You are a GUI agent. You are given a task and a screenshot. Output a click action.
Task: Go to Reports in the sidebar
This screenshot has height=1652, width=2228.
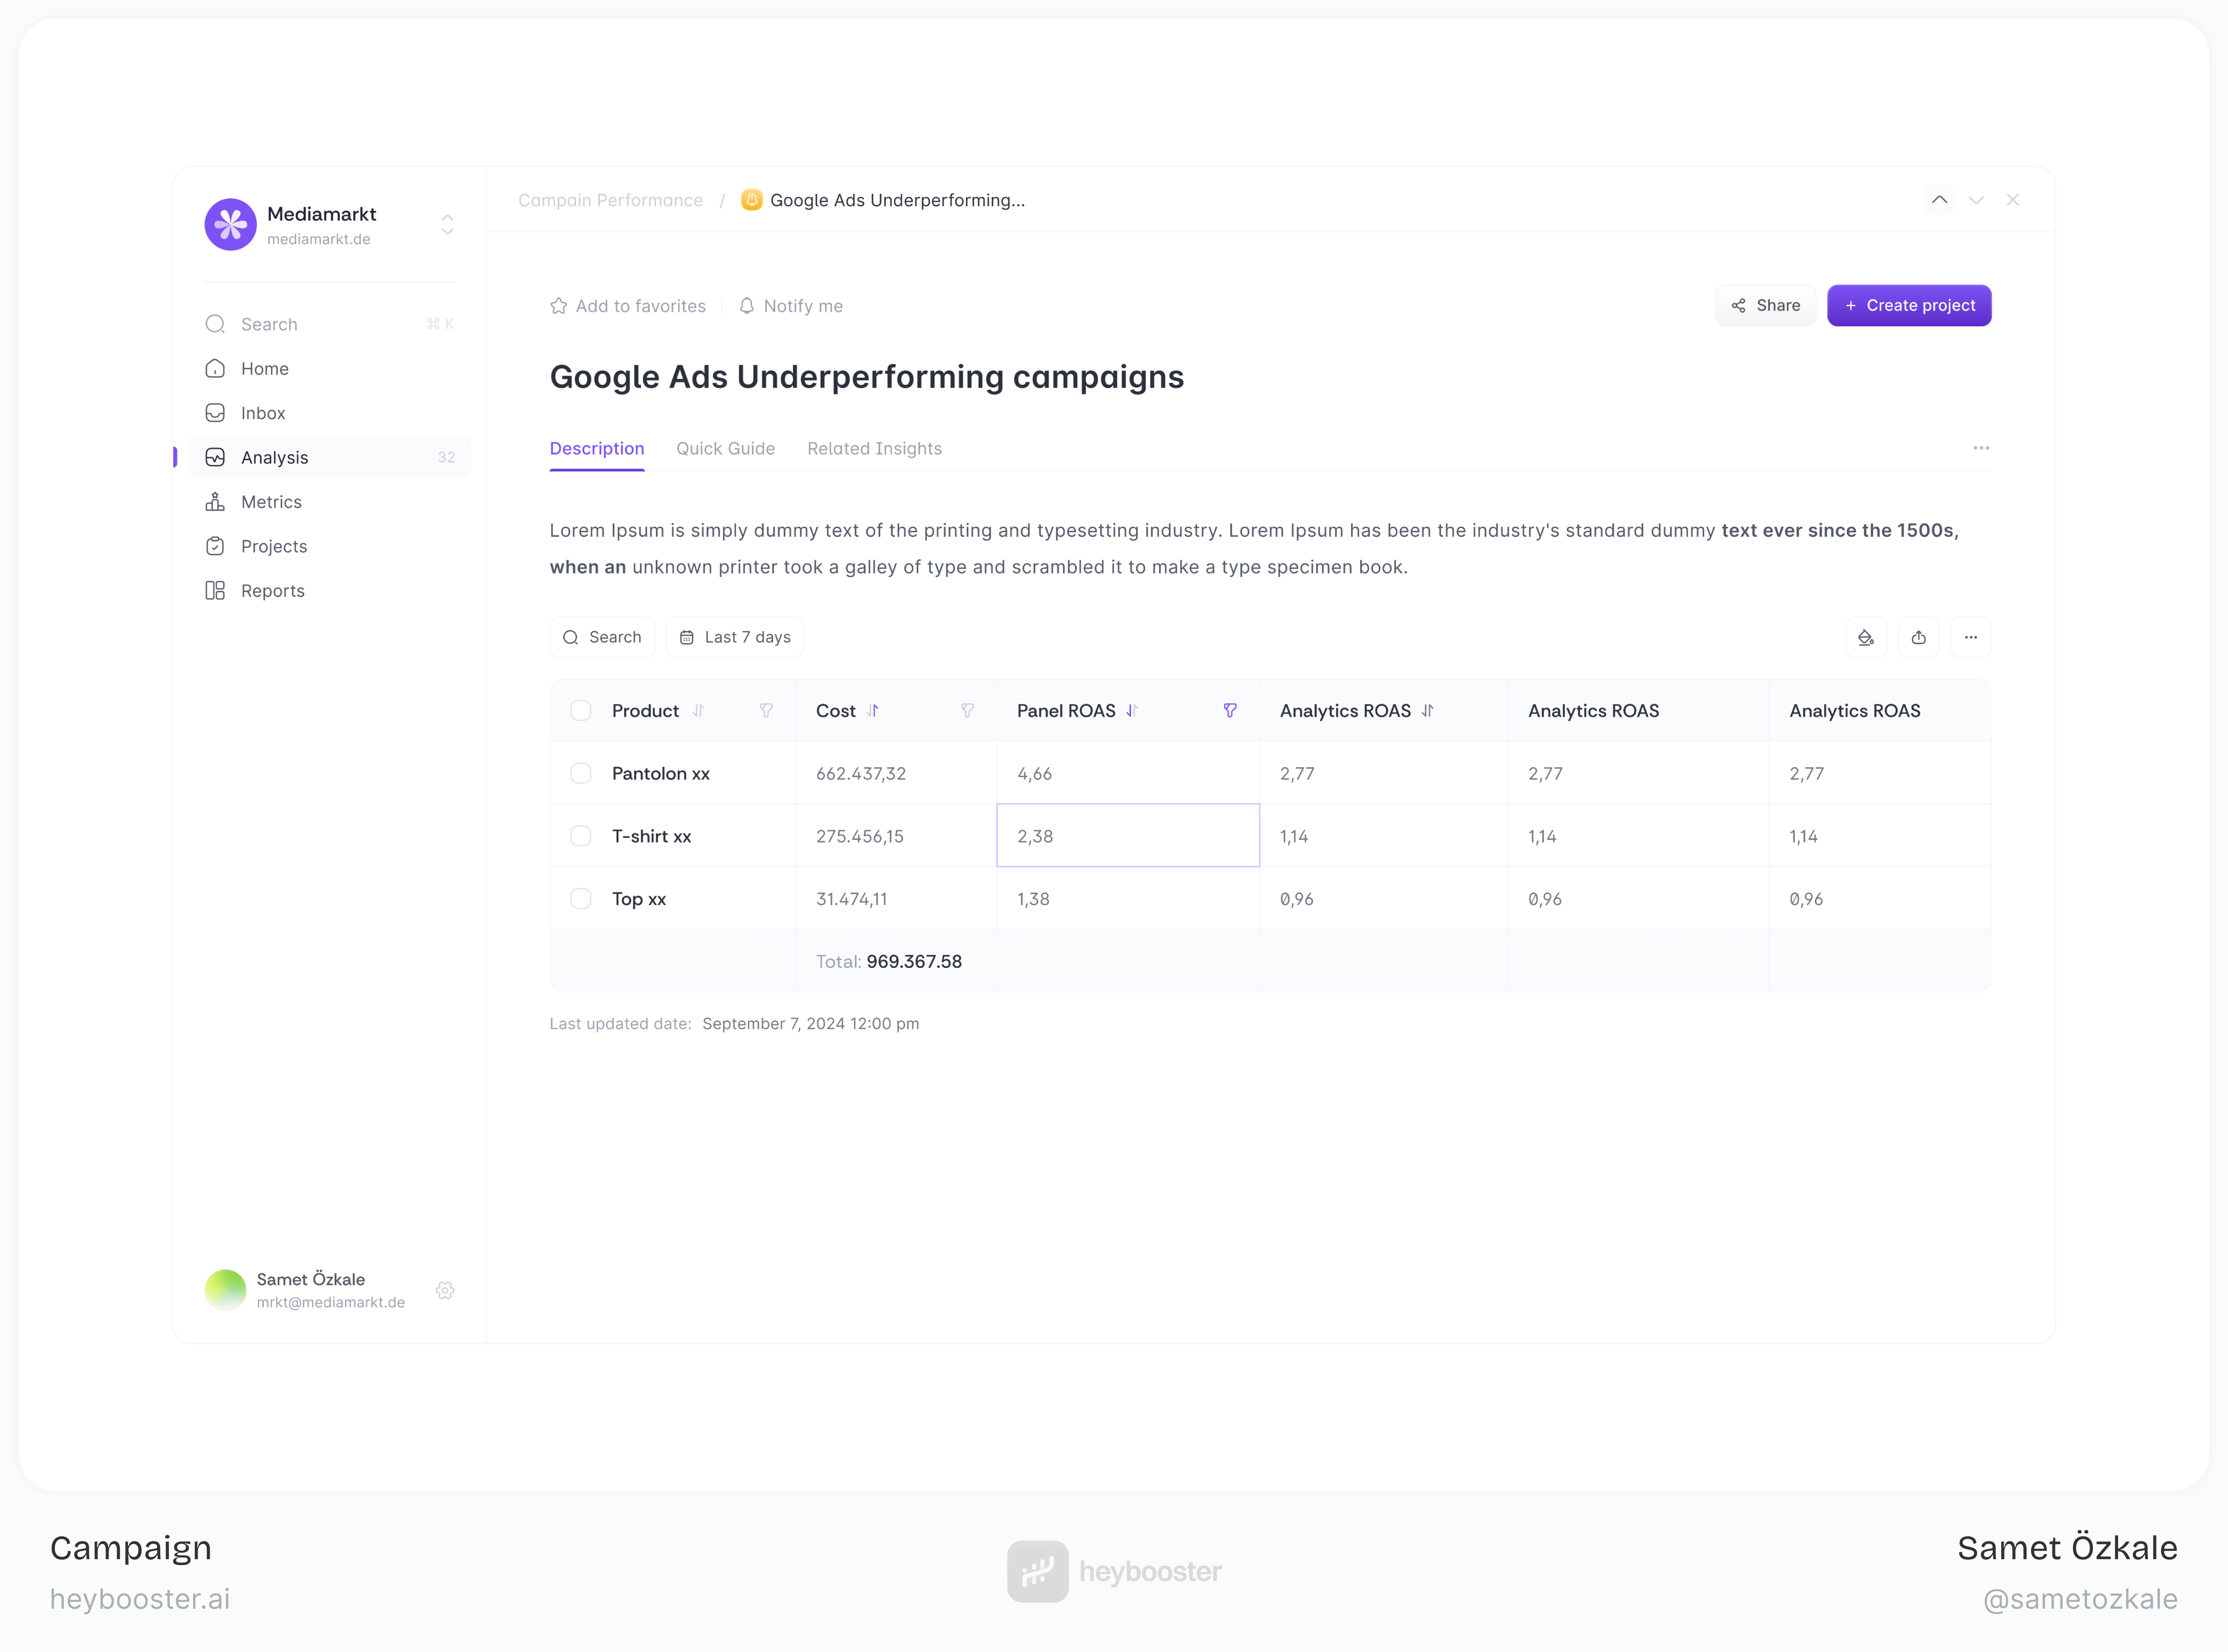click(x=271, y=590)
